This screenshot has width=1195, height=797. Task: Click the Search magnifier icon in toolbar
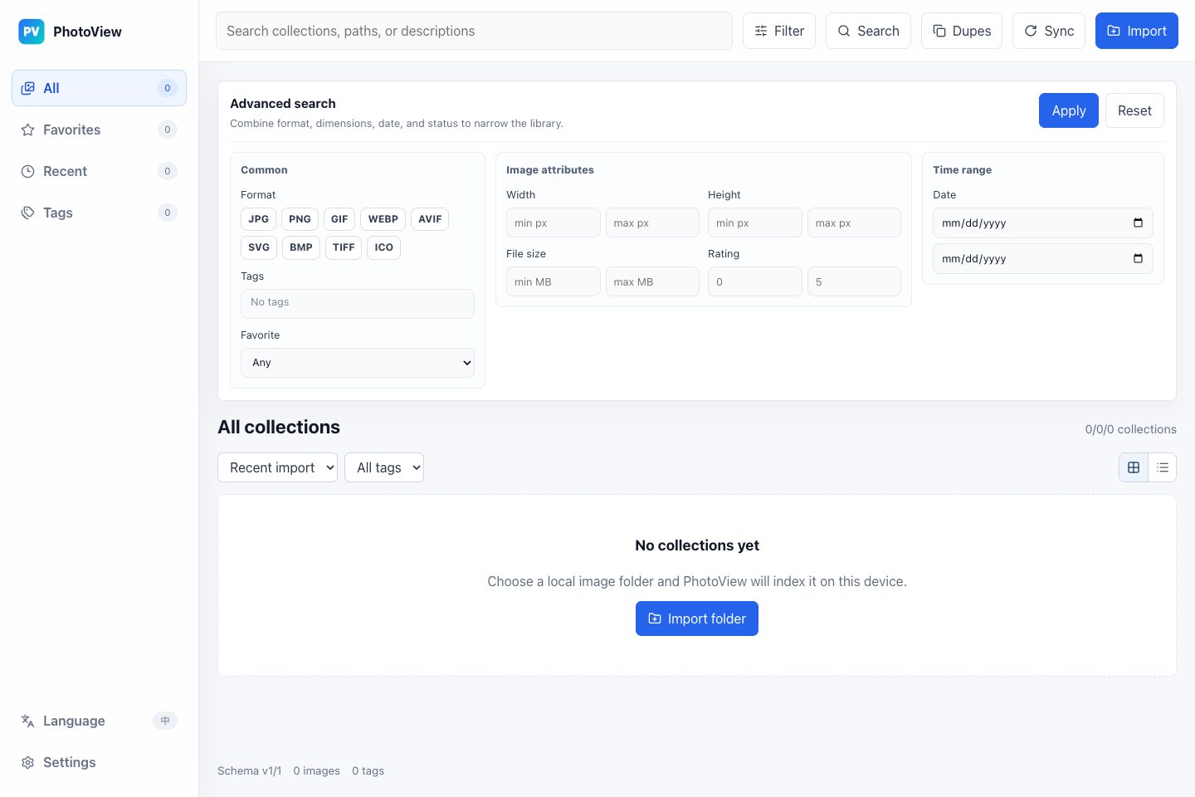tap(844, 31)
